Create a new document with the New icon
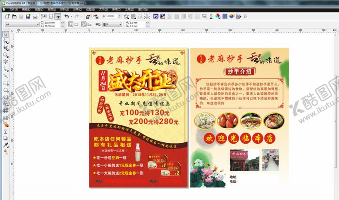 click(7, 16)
